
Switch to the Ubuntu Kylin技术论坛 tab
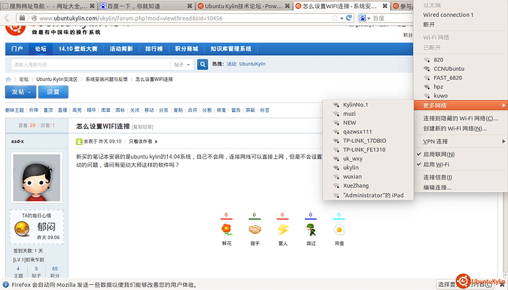(244, 6)
